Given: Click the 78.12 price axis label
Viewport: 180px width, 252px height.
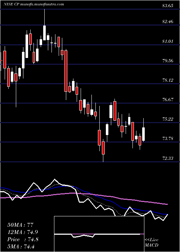Looking at the screenshot, I should pyautogui.click(x=167, y=80).
